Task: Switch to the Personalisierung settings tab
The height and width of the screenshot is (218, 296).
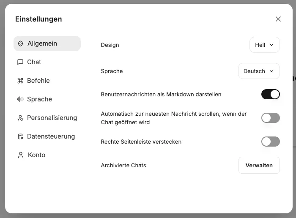Action: pos(52,118)
